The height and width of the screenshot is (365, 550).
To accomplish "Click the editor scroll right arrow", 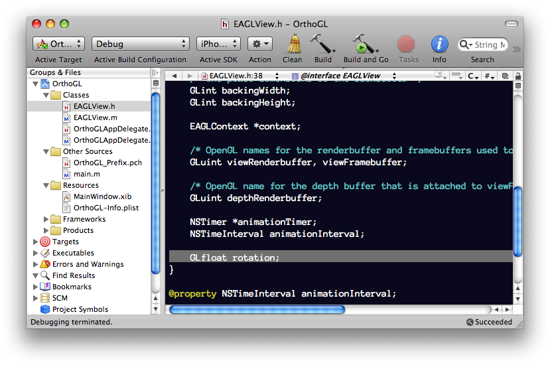I will tap(507, 309).
